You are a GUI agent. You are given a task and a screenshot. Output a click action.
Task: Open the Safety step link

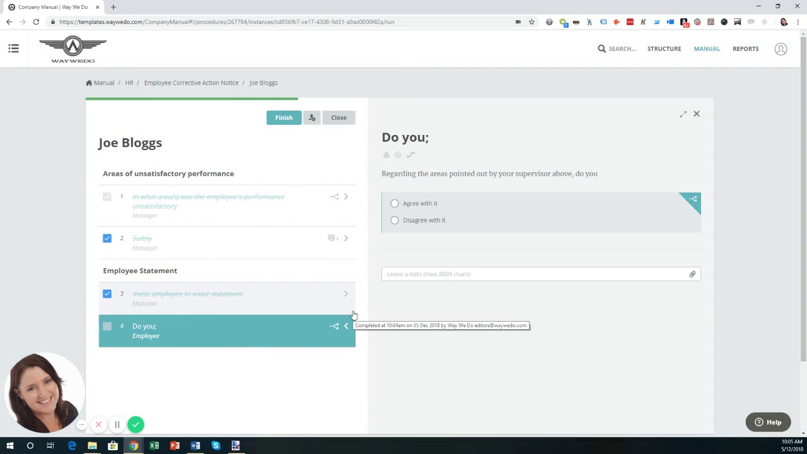[x=142, y=238]
